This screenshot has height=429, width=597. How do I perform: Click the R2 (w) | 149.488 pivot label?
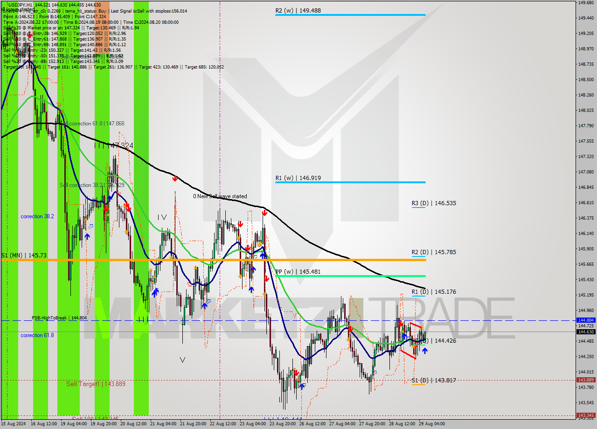(298, 10)
